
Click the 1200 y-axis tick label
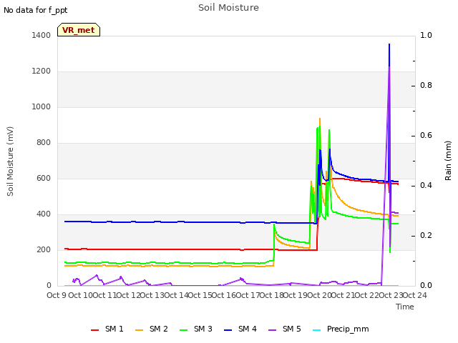pos(42,71)
